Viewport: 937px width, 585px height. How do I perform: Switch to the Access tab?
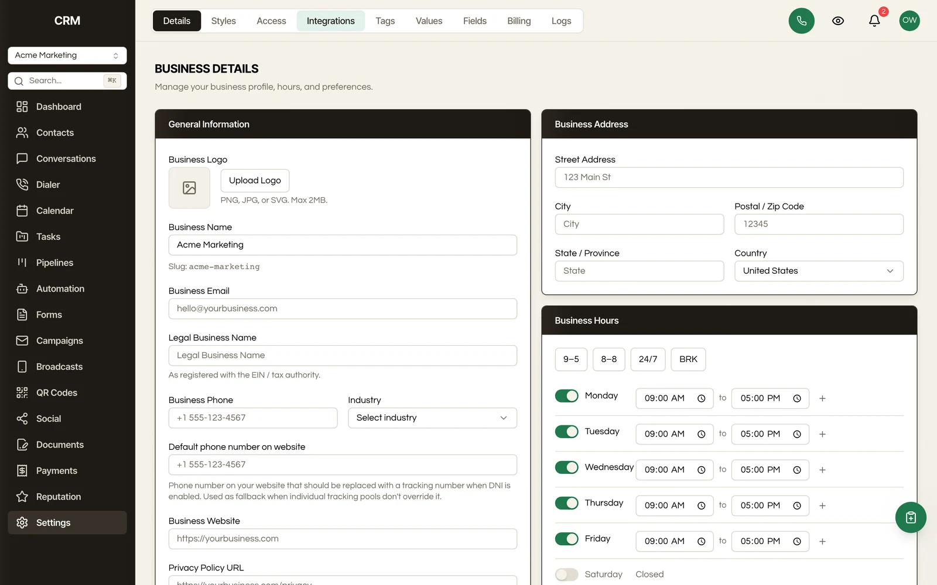[x=271, y=21]
